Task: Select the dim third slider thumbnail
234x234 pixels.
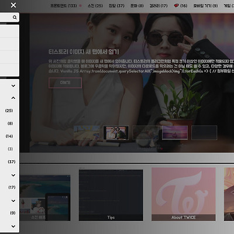Action: pyautogui.click(x=146, y=133)
